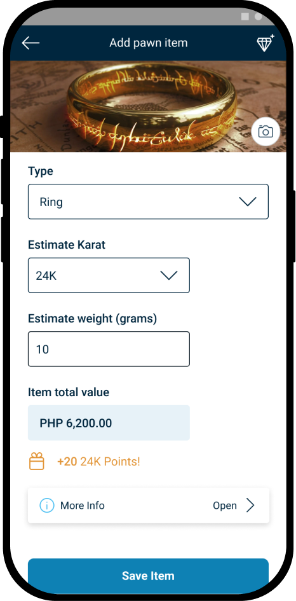Tap the +20 24K Points text
This screenshot has height=601, width=296.
tap(99, 462)
